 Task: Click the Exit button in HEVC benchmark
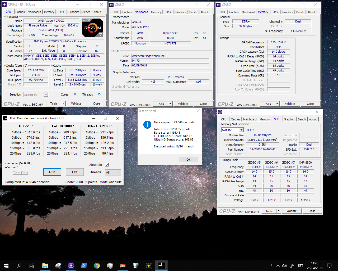[75, 172]
